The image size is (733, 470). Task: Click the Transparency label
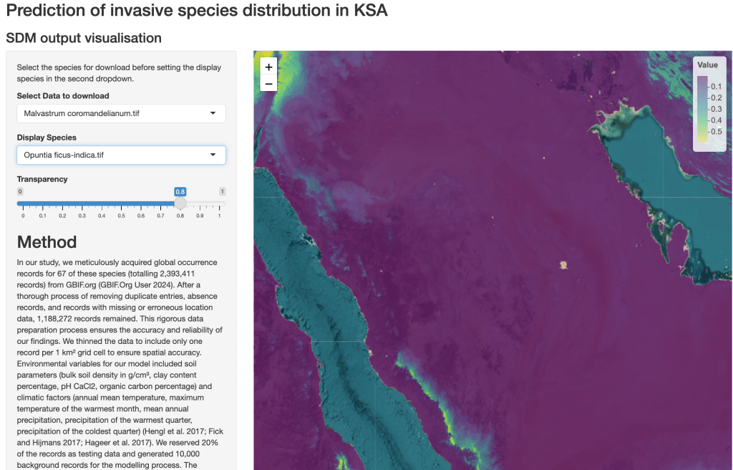[42, 179]
